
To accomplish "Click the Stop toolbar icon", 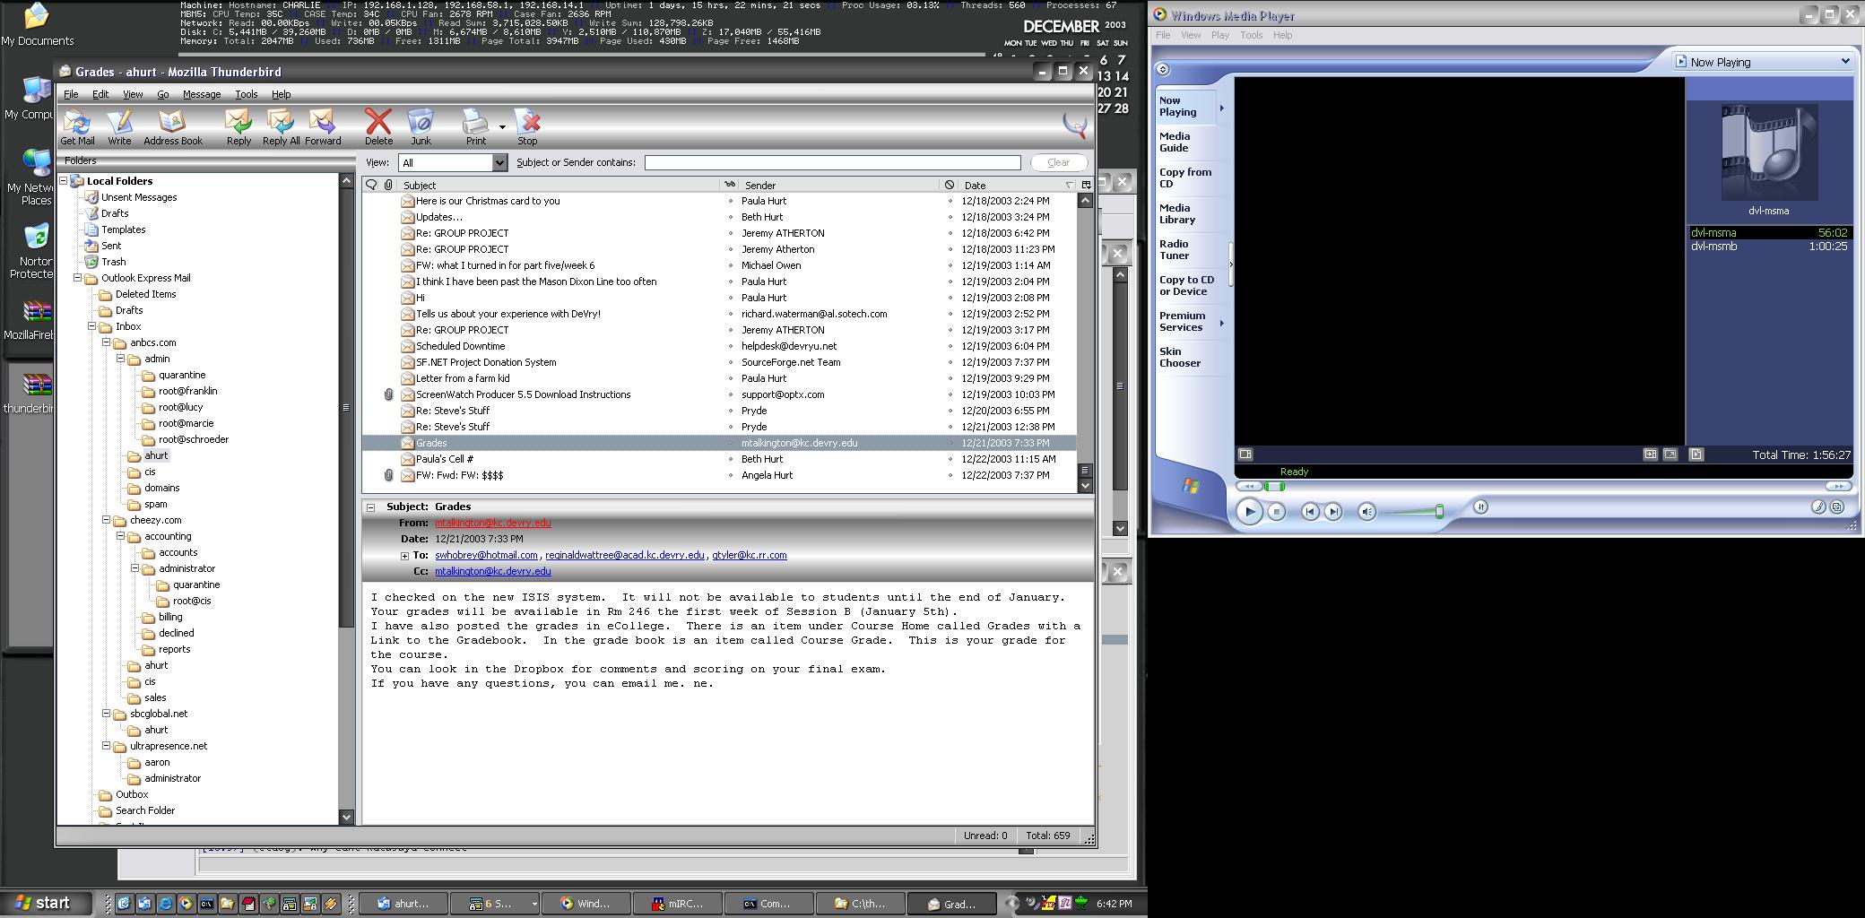I will point(527,127).
